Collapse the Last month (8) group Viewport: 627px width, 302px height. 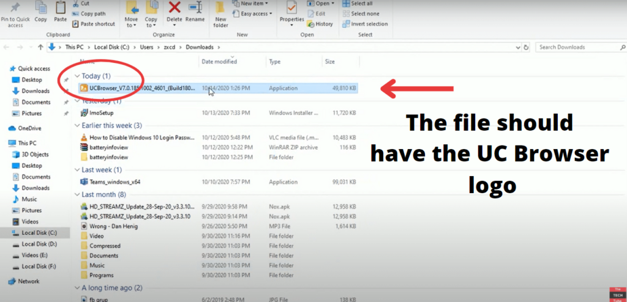(x=77, y=194)
